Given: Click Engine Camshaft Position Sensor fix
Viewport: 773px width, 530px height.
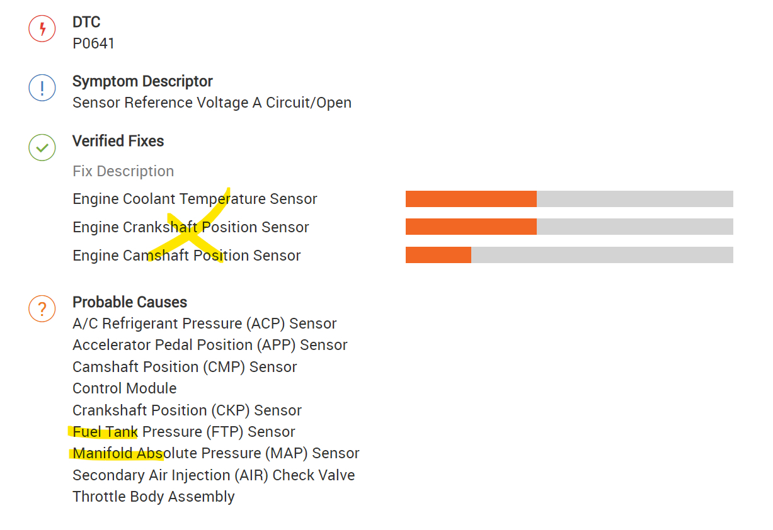Looking at the screenshot, I should pyautogui.click(x=186, y=256).
